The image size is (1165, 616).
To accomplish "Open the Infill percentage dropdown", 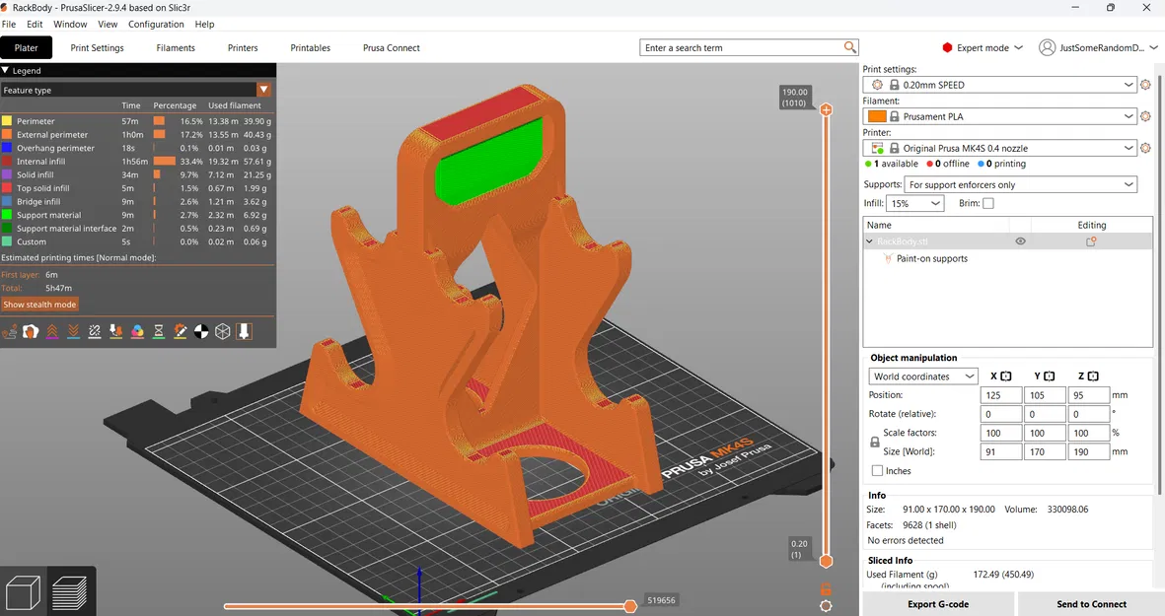I will tap(914, 203).
